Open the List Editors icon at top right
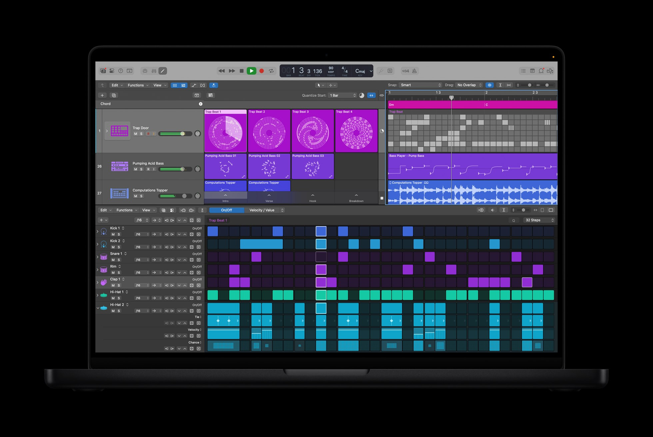This screenshot has height=437, width=653. [x=523, y=71]
